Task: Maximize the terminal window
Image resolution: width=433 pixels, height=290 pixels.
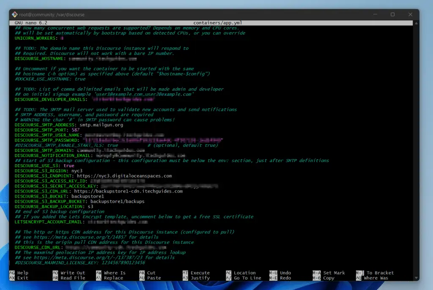Action: [x=392, y=14]
